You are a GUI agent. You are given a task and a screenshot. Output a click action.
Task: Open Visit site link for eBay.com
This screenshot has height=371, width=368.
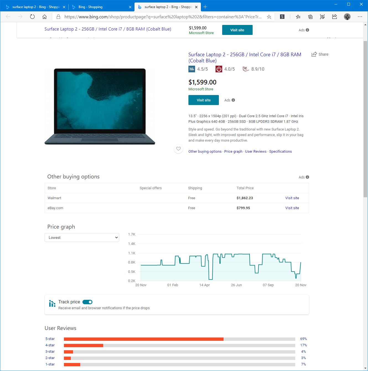click(292, 208)
